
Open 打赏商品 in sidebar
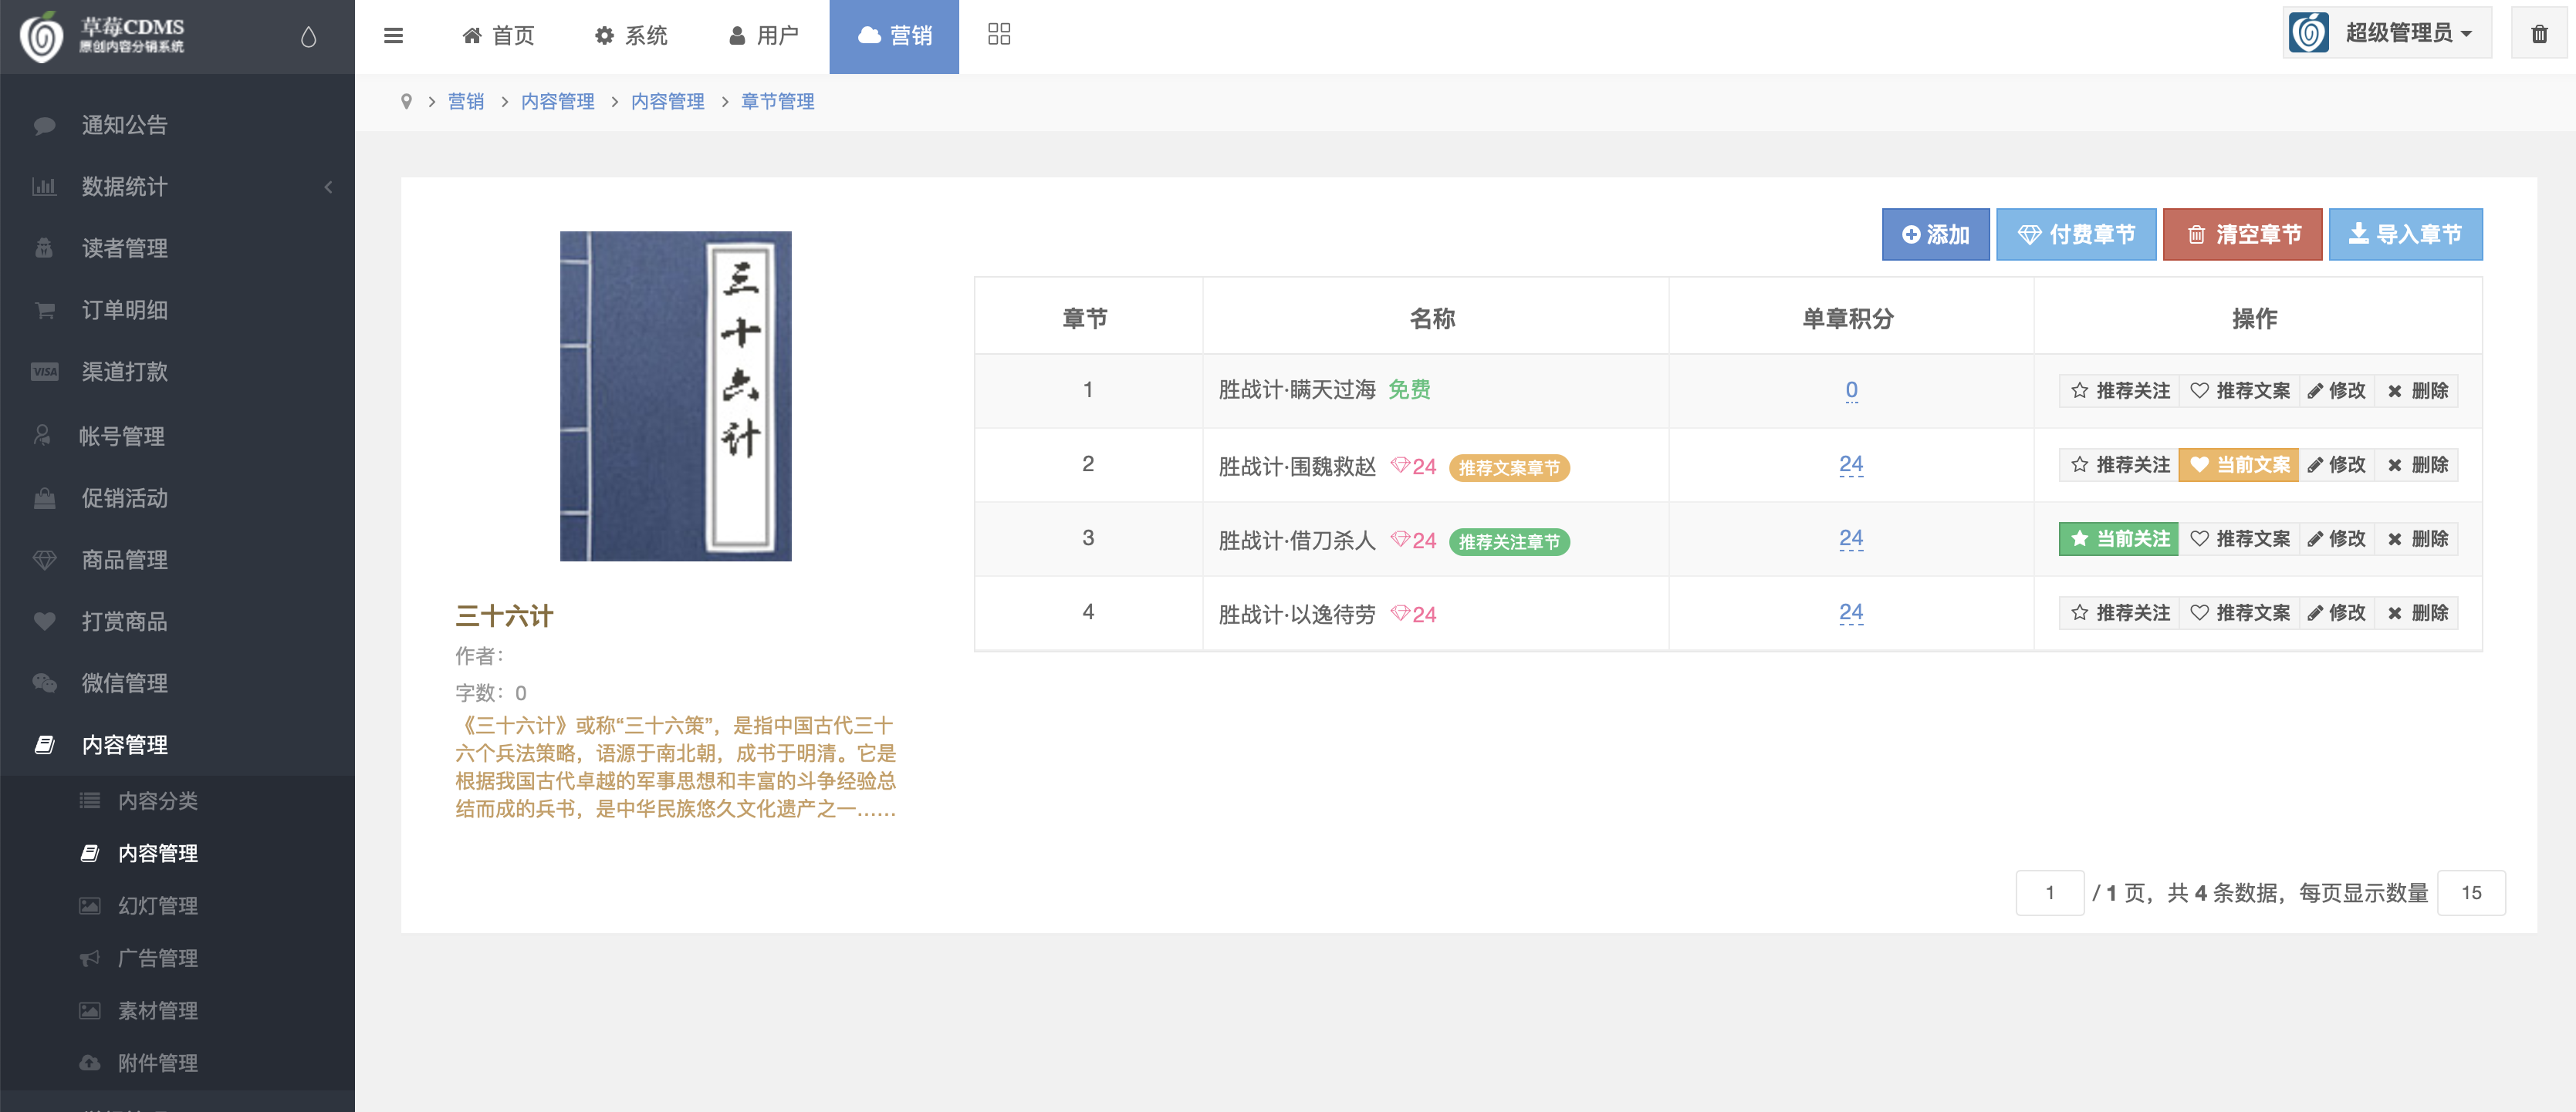(x=177, y=622)
